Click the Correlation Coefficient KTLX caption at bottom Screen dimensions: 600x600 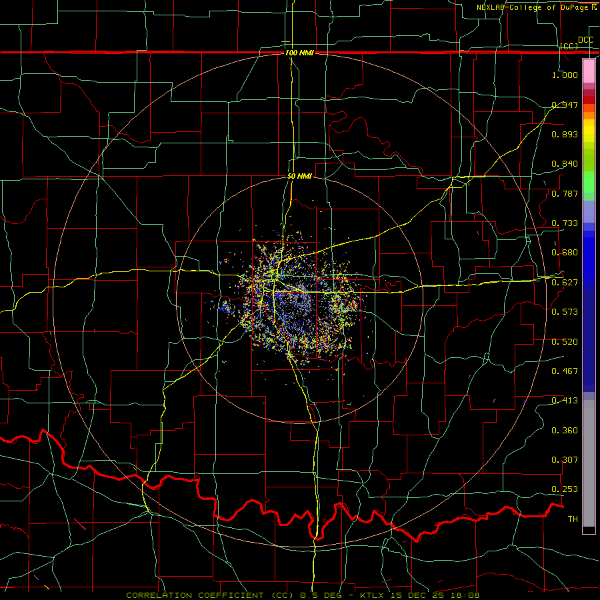tap(303, 595)
